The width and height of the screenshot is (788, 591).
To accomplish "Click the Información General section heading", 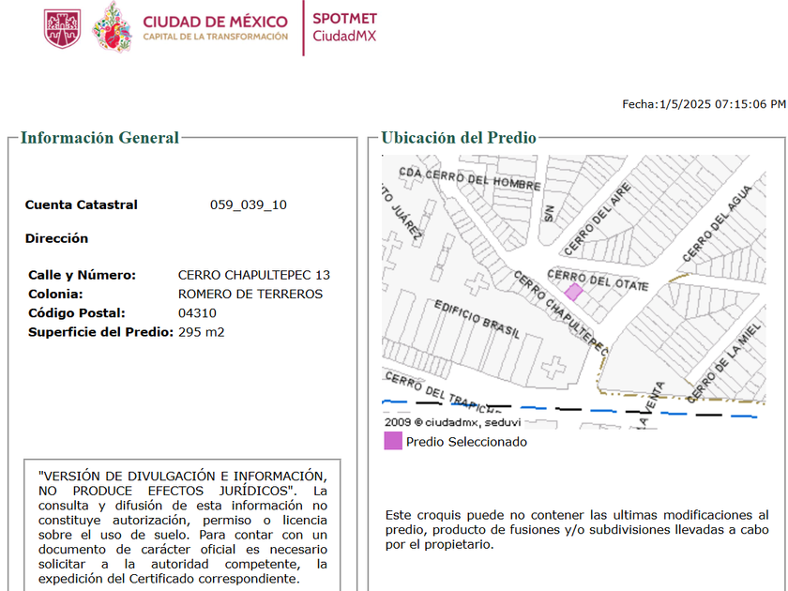I will (x=99, y=138).
